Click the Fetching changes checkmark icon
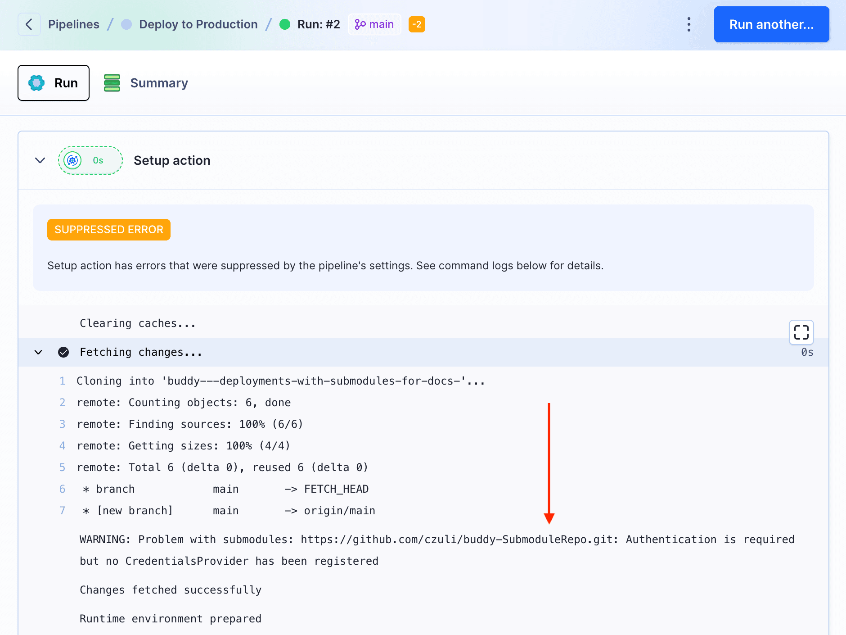This screenshot has width=846, height=635. pyautogui.click(x=63, y=352)
